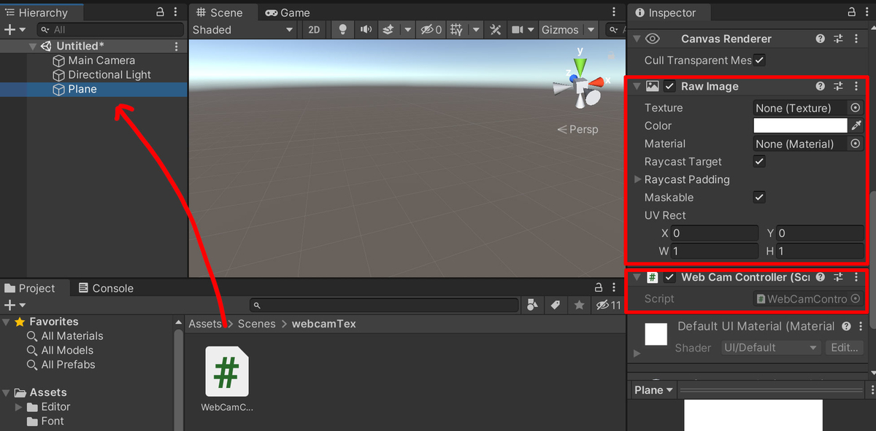The image size is (876, 431).
Task: Click the Edit button for Default UI Material
Action: tap(844, 347)
